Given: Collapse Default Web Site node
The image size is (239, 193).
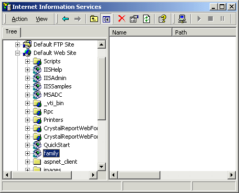Looking at the screenshot, I should 17,53.
